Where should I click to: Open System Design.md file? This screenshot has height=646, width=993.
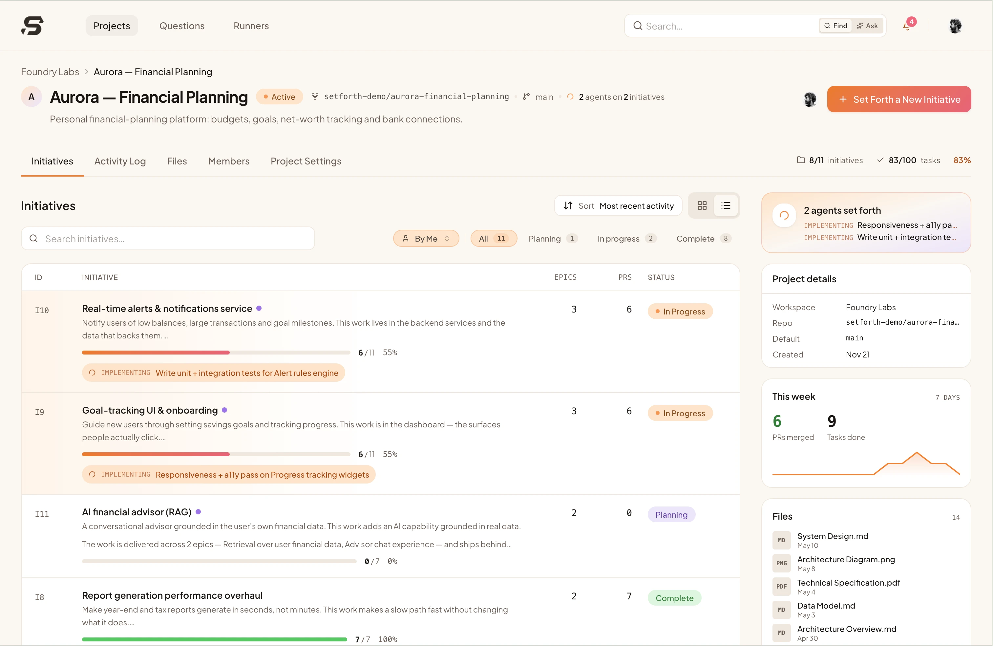[x=832, y=536]
